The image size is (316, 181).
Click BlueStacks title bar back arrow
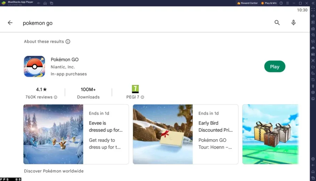point(39,3)
